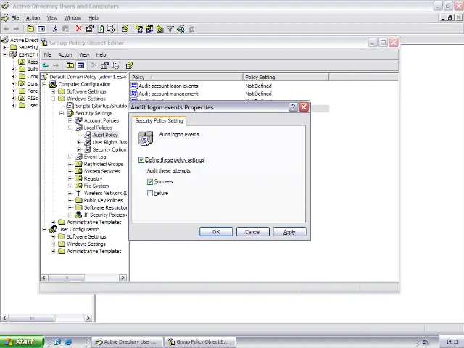Click the EN language indicator
Screen dimensions: 464x348
426,341
